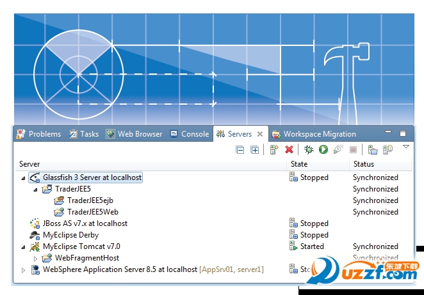Viewport: 424px width, 295px height.
Task: Open the Workspace Migration tab
Action: (x=314, y=134)
